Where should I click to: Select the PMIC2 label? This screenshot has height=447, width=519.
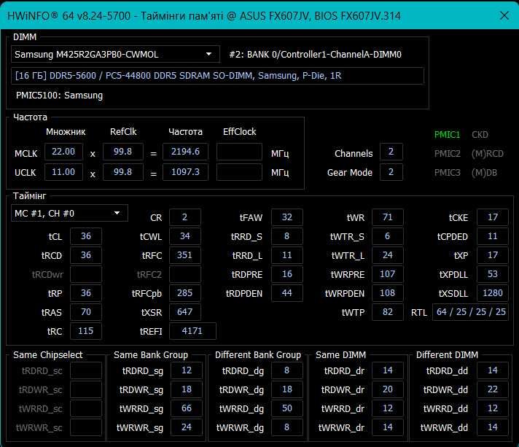[447, 154]
